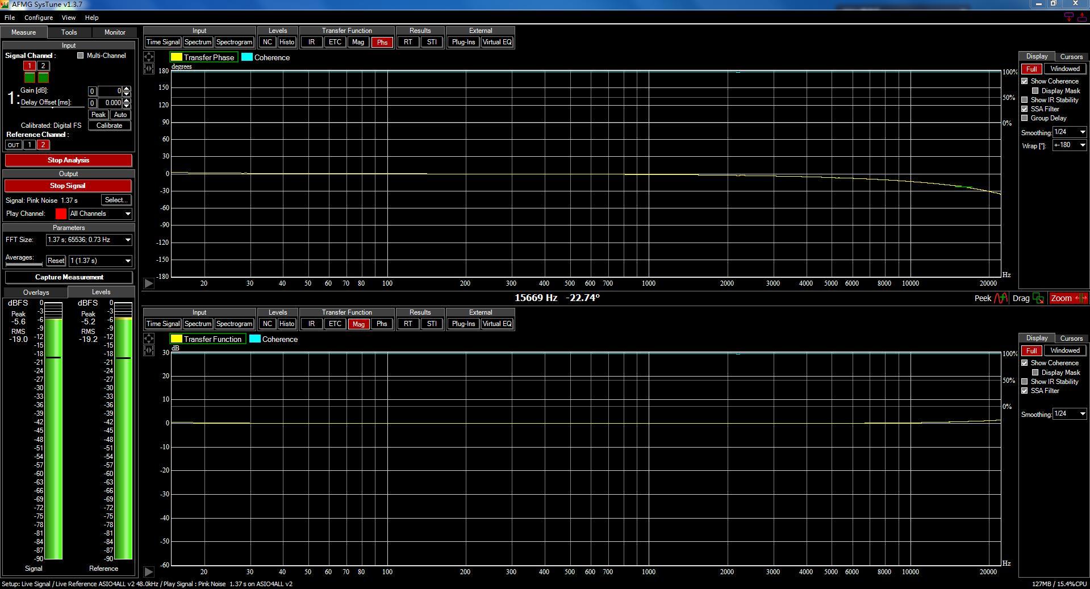The height and width of the screenshot is (589, 1090).
Task: Click the Capture Measurement button
Action: (x=69, y=277)
